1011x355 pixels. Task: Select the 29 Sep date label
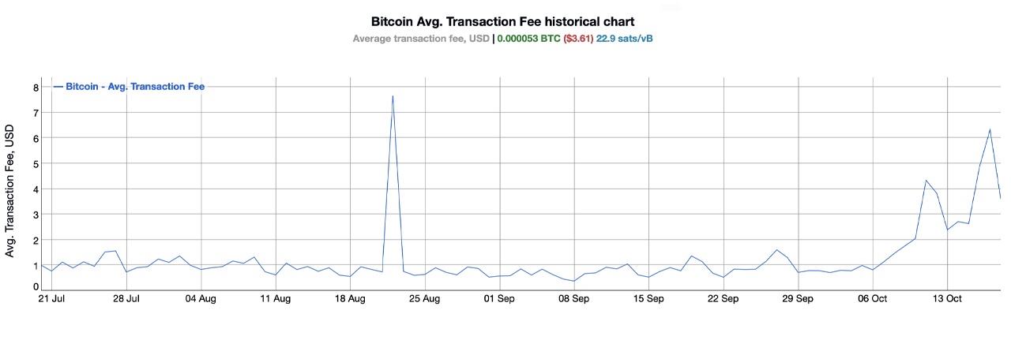[798, 299]
